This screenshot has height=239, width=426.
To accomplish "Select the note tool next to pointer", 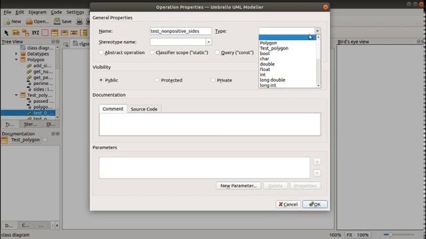I will (x=16, y=33).
